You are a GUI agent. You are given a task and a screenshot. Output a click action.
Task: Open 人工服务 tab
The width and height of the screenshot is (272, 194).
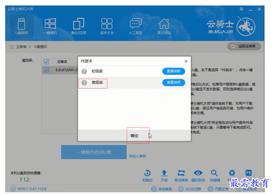(x=135, y=26)
